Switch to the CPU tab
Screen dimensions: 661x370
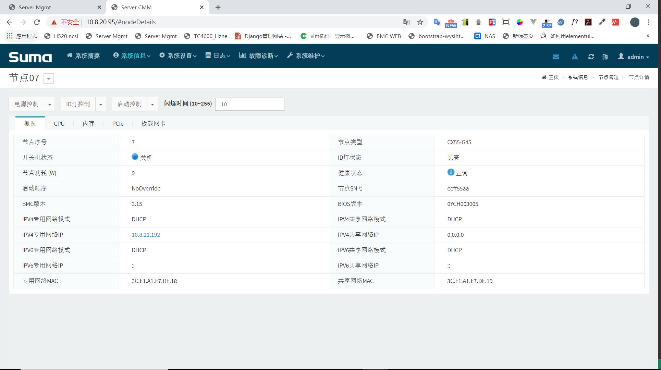[x=59, y=124]
